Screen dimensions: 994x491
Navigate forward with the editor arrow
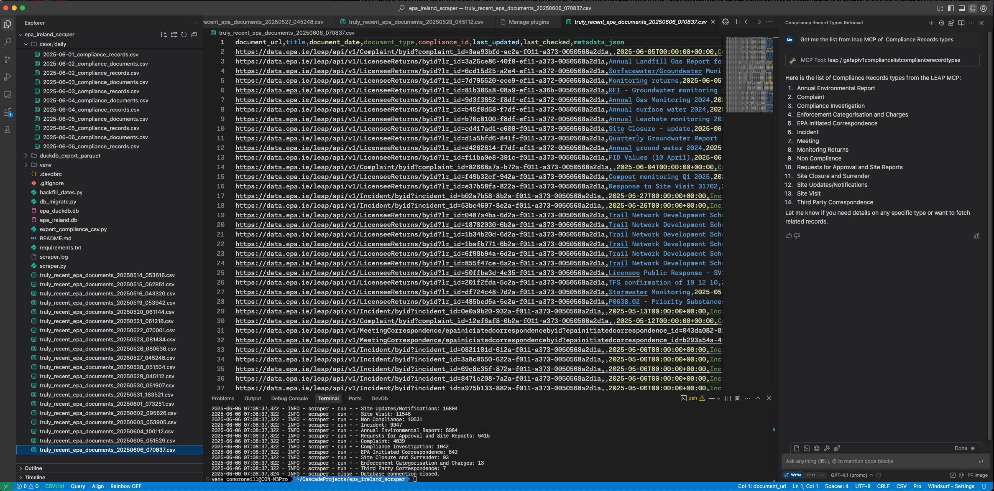click(x=758, y=22)
